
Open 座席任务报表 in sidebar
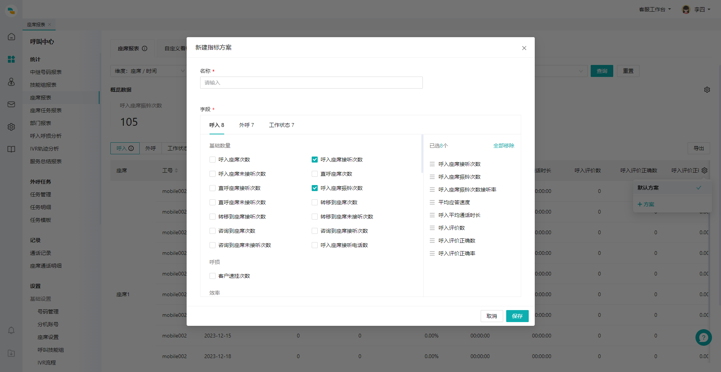pos(46,110)
